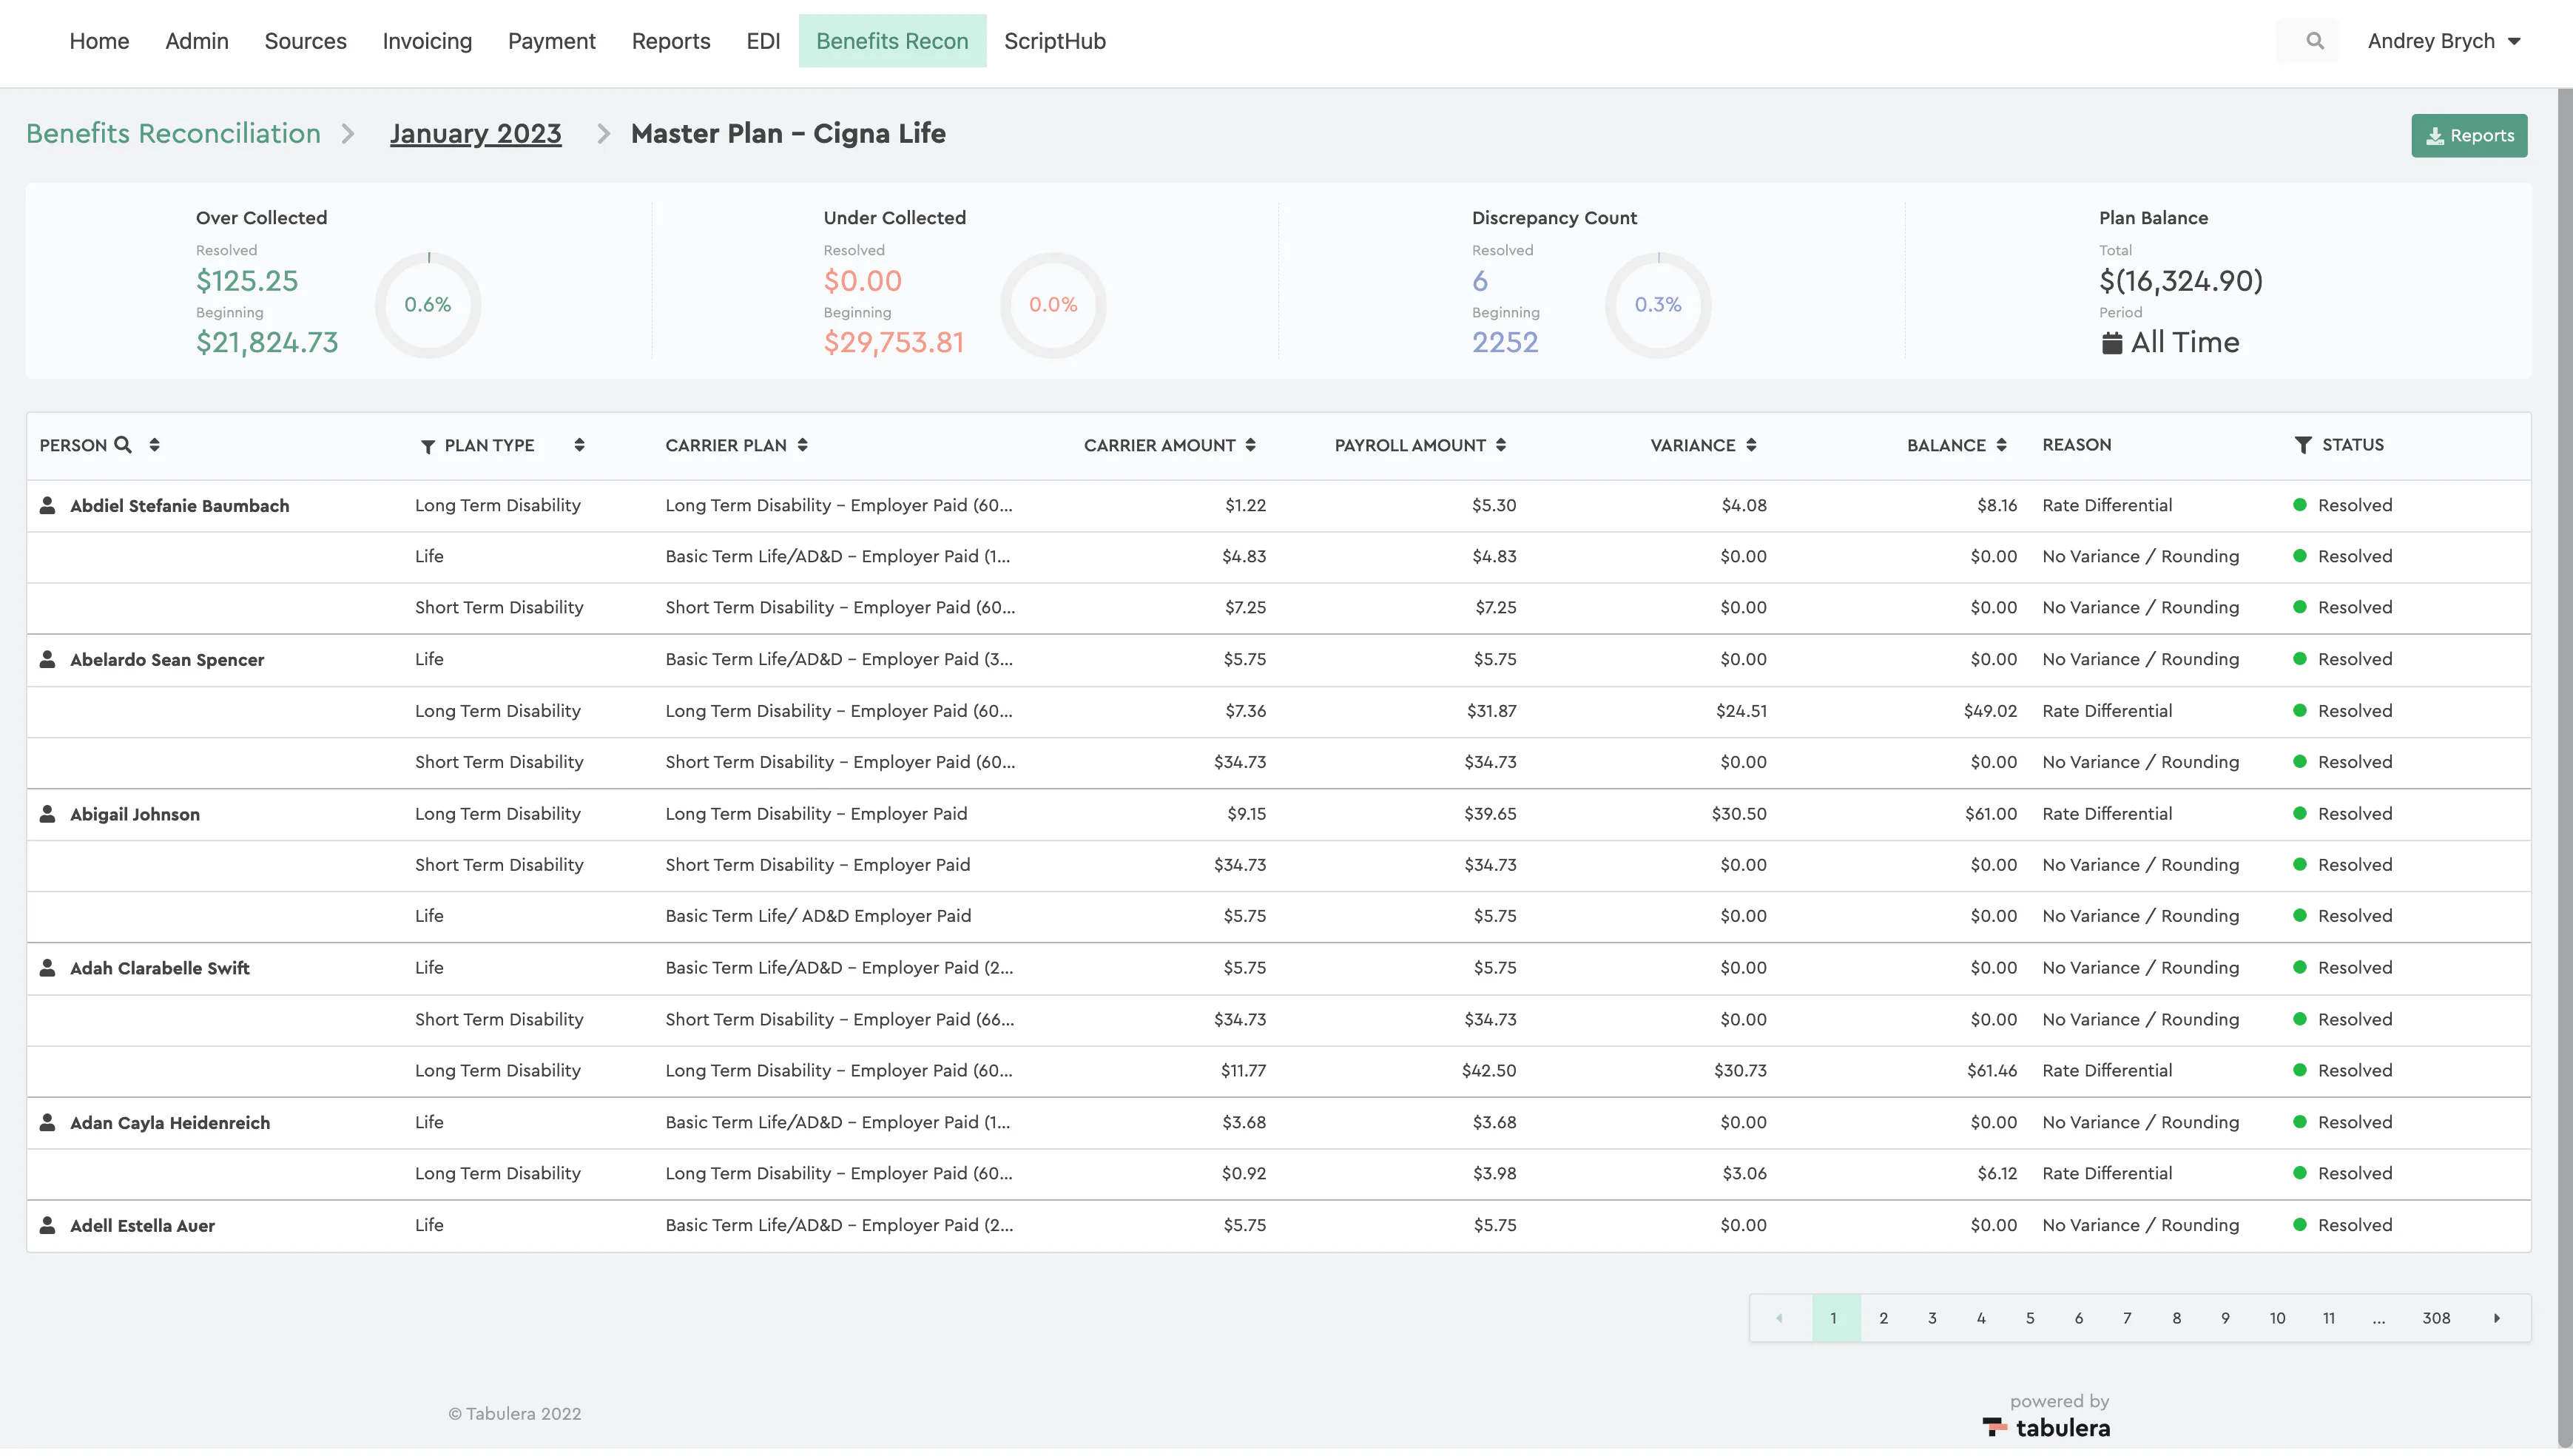The width and height of the screenshot is (2573, 1456).
Task: Open the ScriptHub menu item
Action: (1055, 41)
